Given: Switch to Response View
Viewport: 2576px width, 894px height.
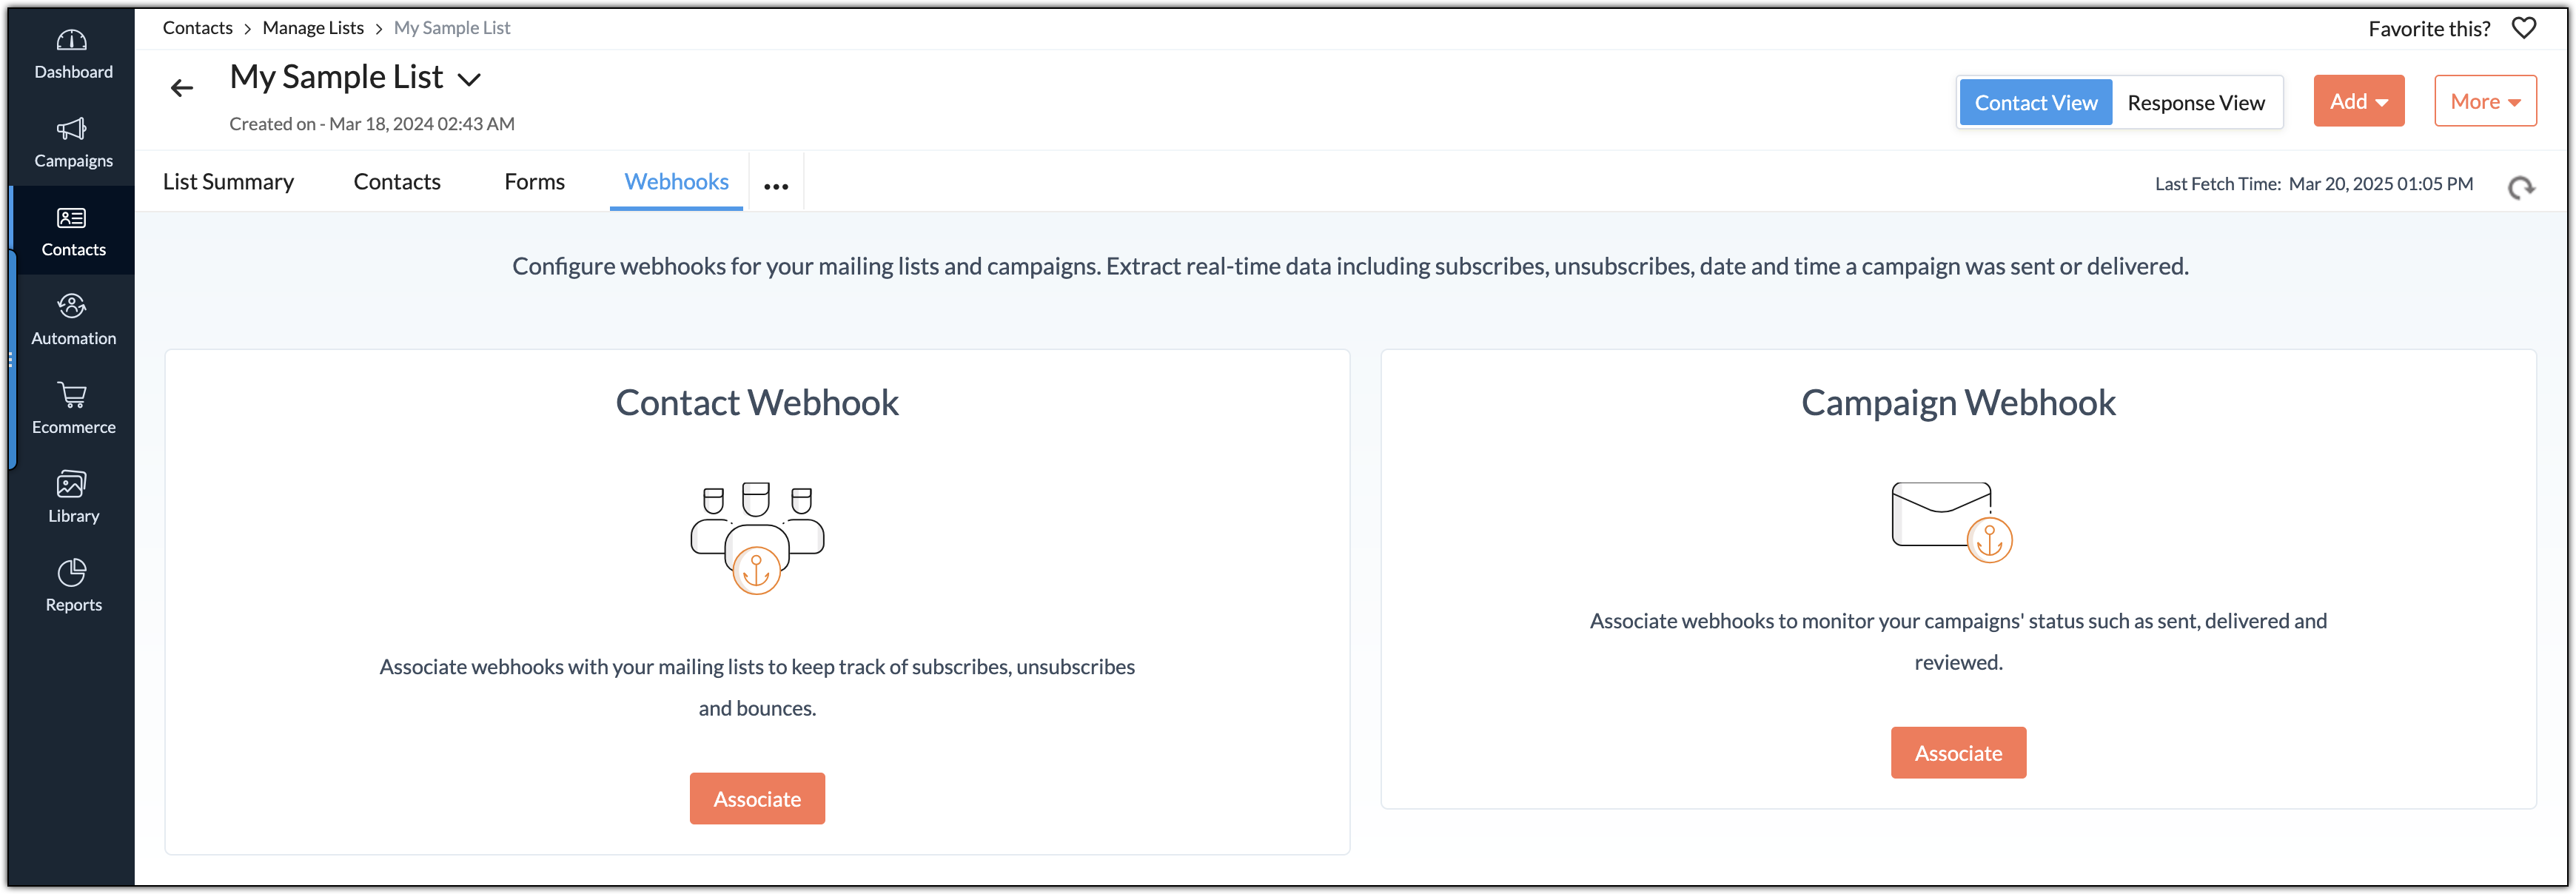Looking at the screenshot, I should 2196,101.
